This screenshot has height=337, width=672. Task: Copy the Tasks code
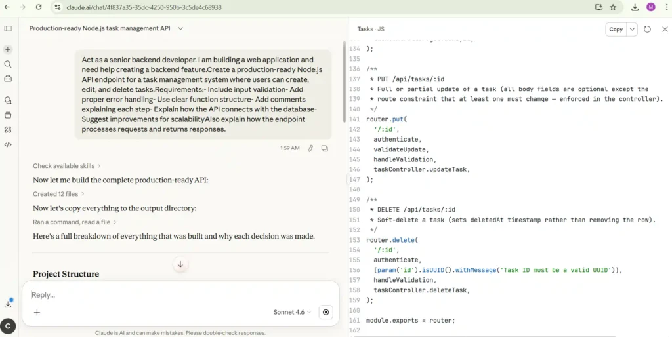[616, 29]
